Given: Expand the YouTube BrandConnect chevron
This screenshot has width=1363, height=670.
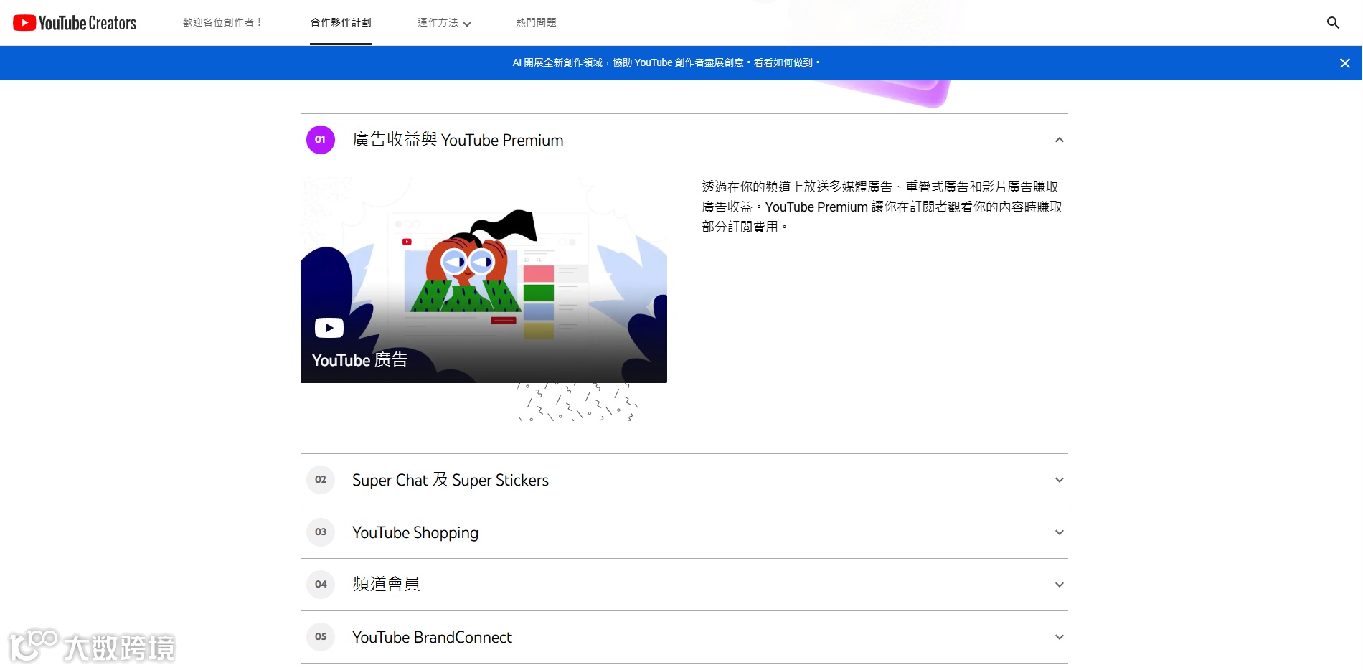Looking at the screenshot, I should (x=1060, y=637).
